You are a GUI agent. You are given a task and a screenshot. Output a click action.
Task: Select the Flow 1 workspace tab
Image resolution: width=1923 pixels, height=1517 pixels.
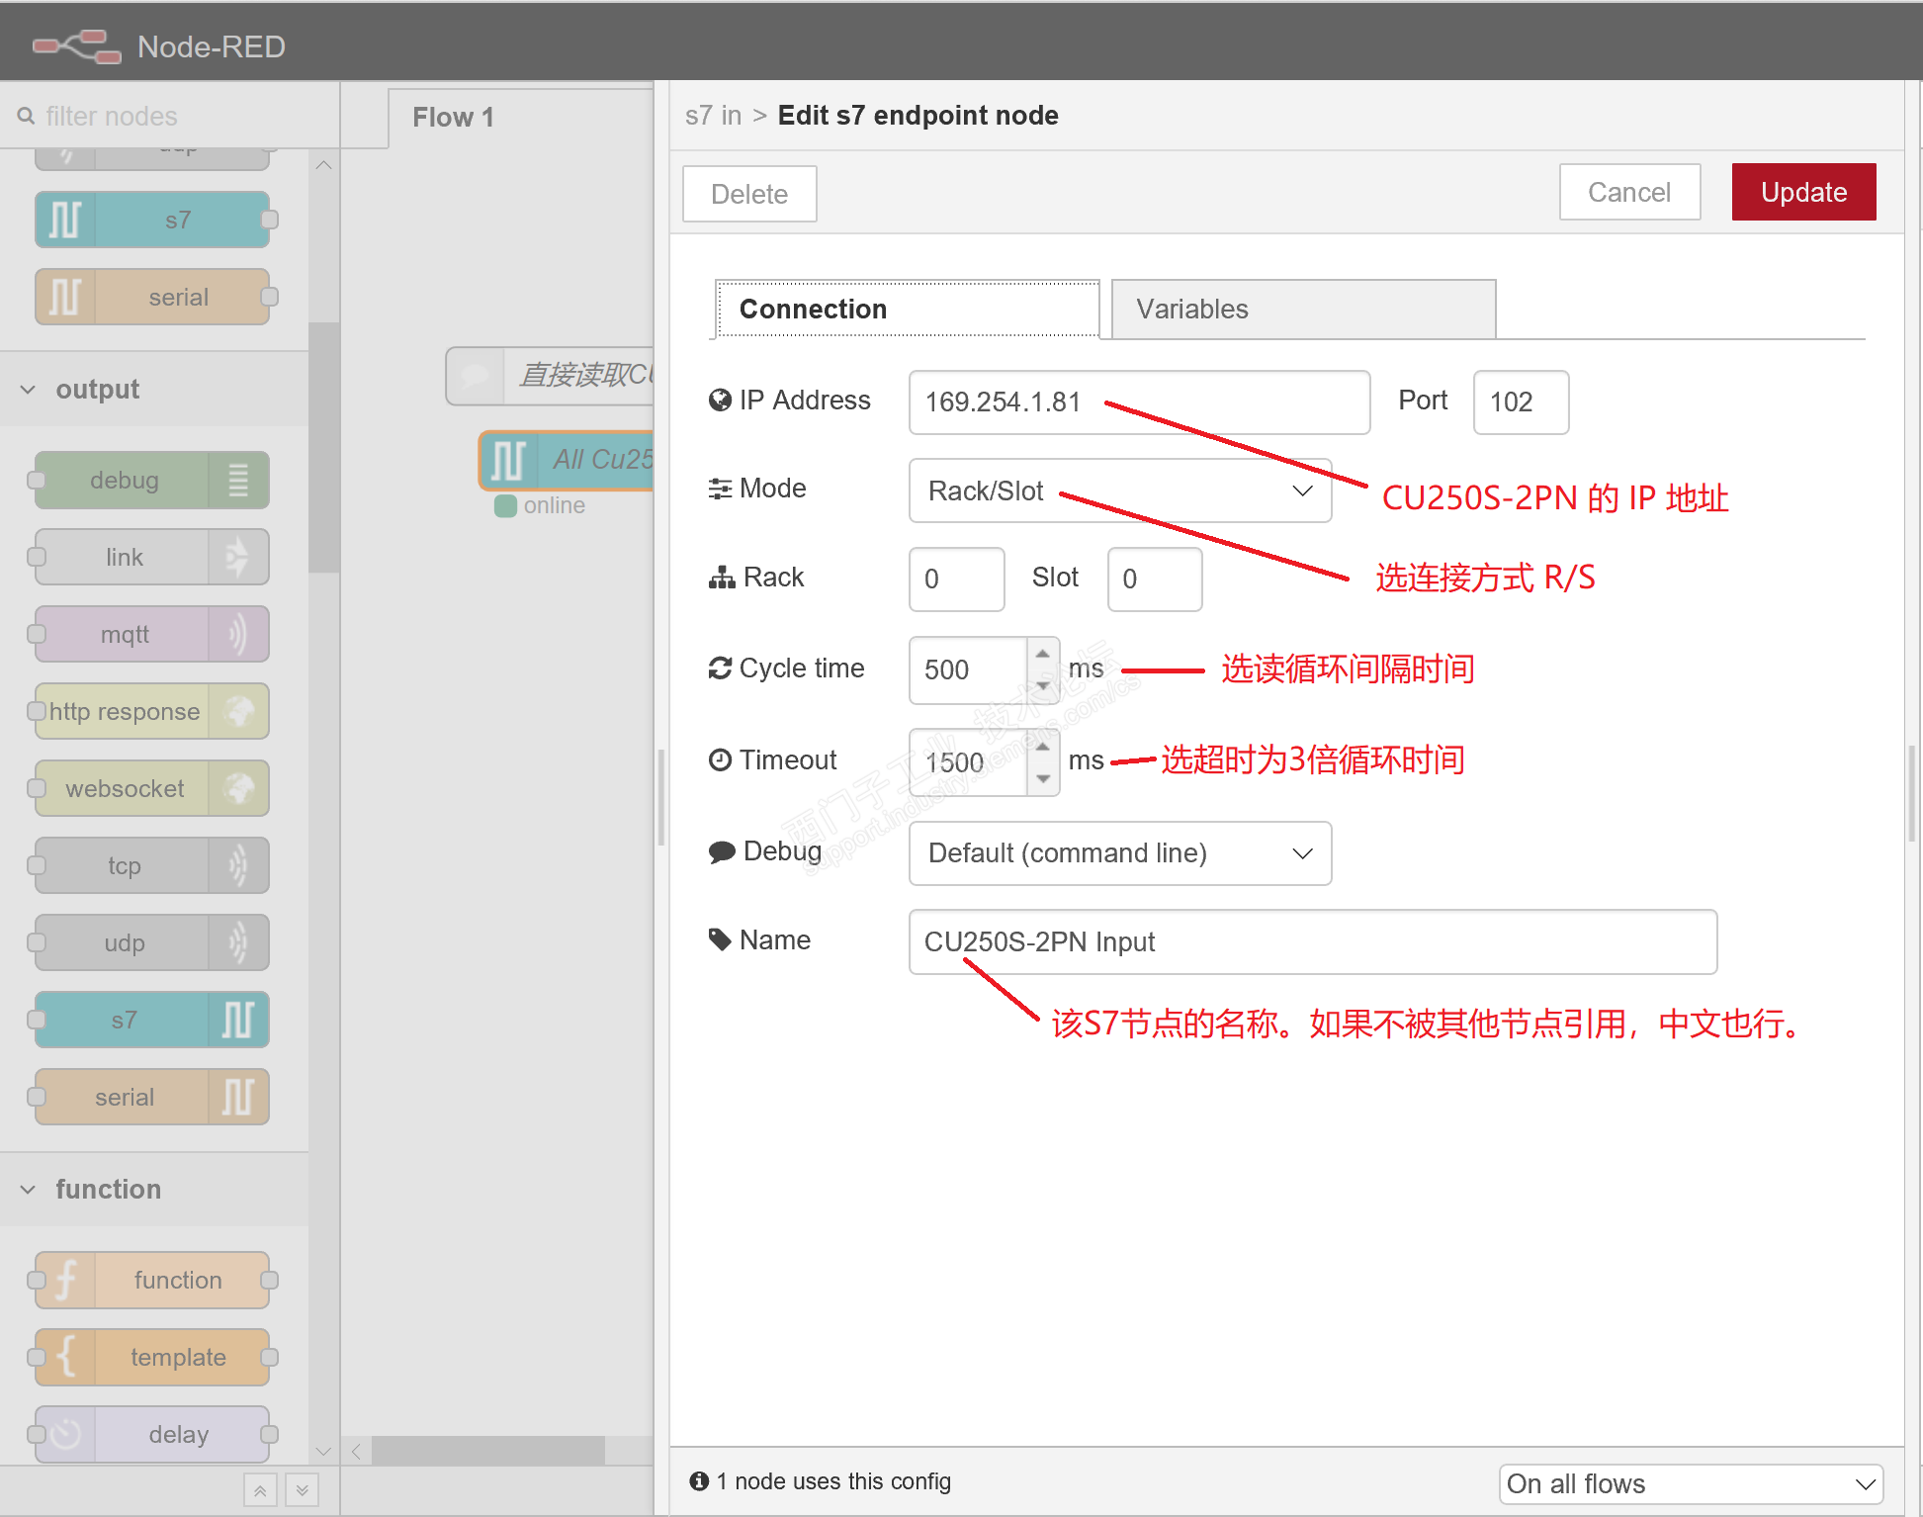453,118
